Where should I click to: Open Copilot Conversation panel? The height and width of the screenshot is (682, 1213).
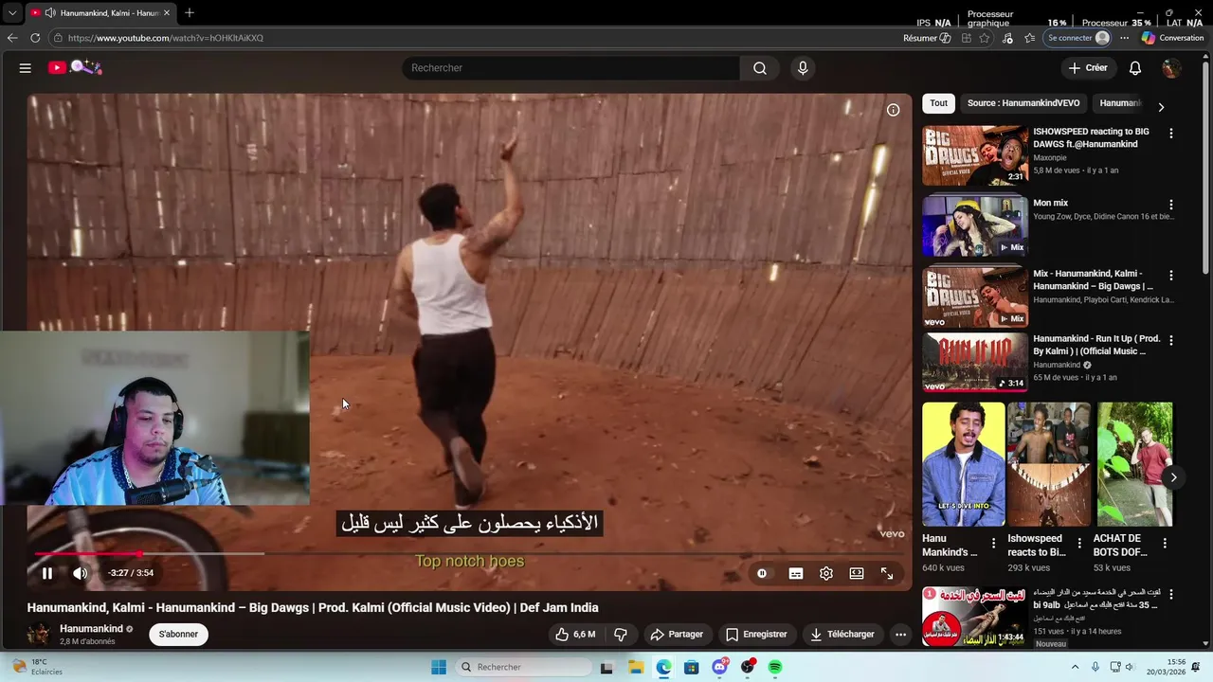click(x=1173, y=38)
